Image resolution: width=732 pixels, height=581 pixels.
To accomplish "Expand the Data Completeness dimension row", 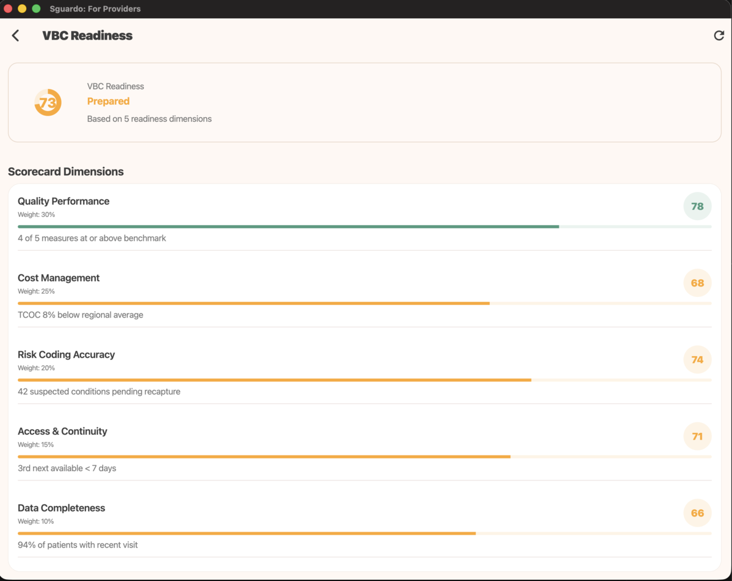I will point(61,508).
